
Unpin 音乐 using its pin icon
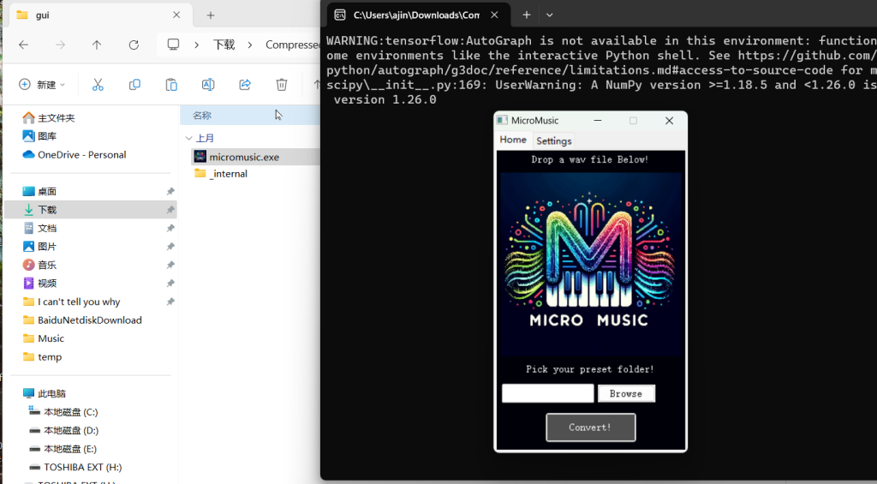pyautogui.click(x=170, y=265)
